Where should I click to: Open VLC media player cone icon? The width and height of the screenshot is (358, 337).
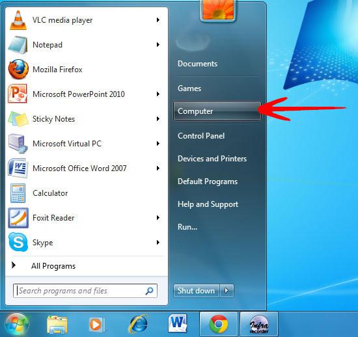(18, 20)
